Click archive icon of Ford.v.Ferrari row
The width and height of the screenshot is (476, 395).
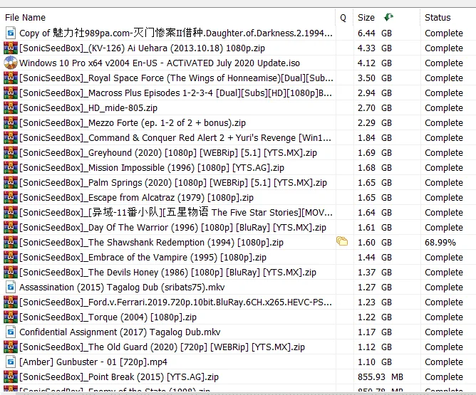(11, 302)
